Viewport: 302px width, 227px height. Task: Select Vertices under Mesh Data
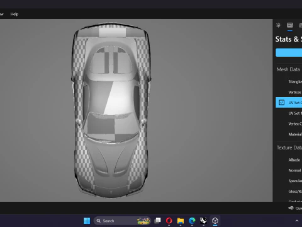pos(295,92)
